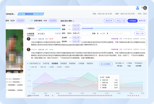Click the pixelated live video thumbnail
This screenshot has height=104, width=154.
[x=14, y=51]
